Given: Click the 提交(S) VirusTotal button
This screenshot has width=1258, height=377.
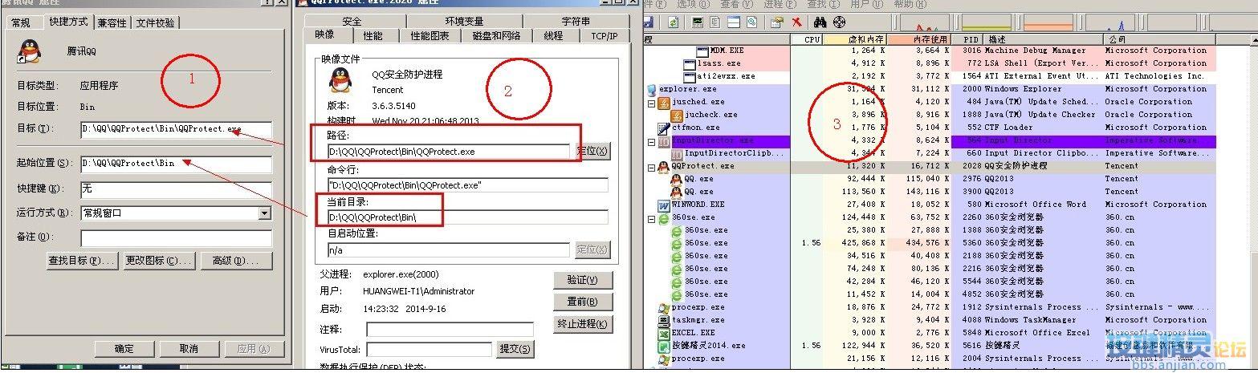Looking at the screenshot, I should point(515,349).
